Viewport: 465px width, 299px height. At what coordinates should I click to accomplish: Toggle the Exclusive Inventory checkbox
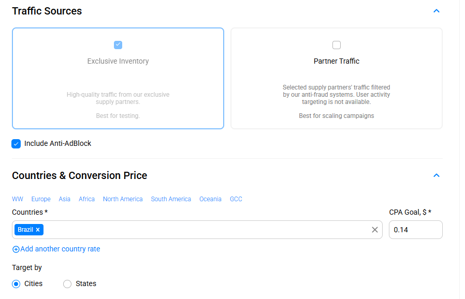[x=118, y=45]
